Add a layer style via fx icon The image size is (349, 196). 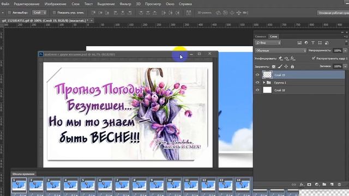pos(302,185)
